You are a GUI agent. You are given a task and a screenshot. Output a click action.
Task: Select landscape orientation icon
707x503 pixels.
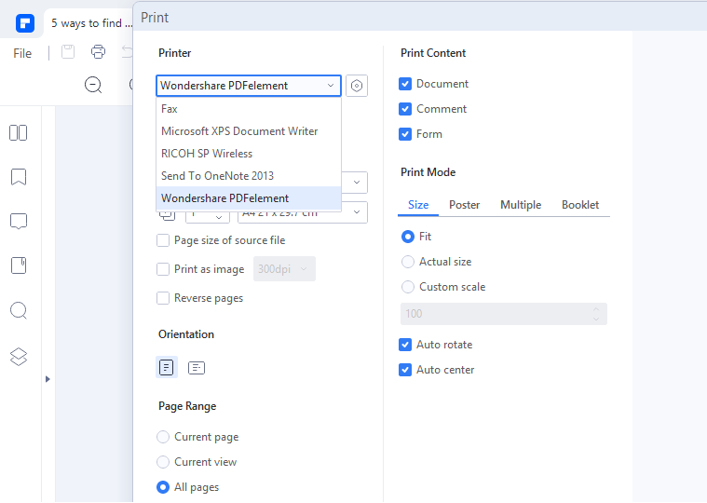pos(197,368)
